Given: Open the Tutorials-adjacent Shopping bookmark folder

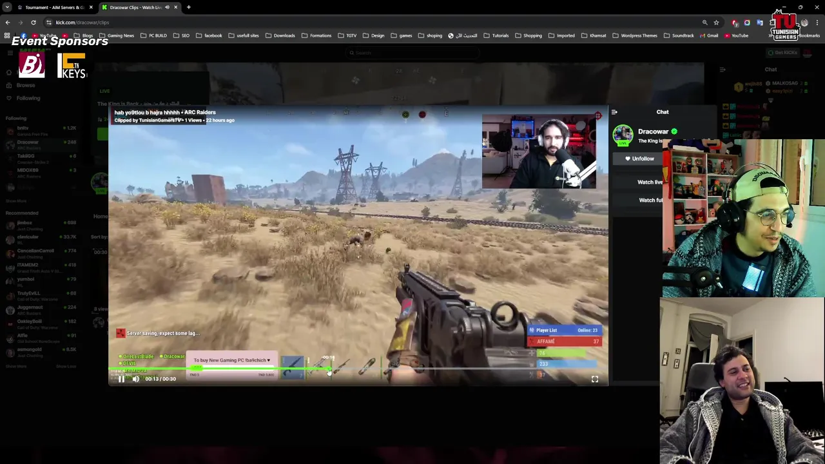Looking at the screenshot, I should 529,35.
